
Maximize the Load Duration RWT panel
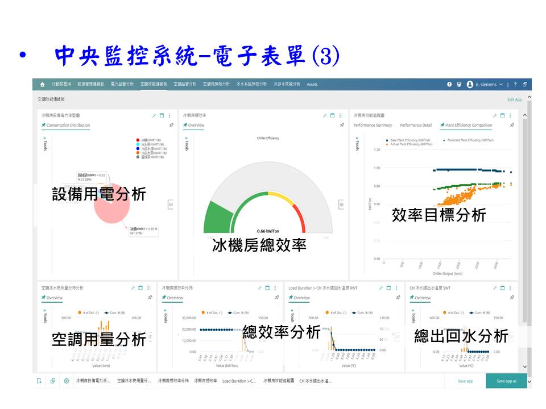(x=388, y=288)
